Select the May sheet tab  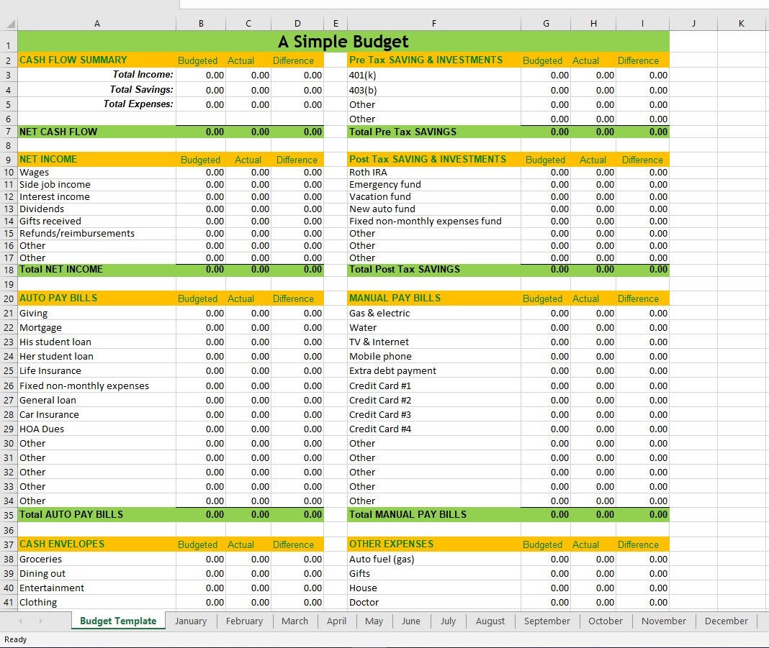374,621
